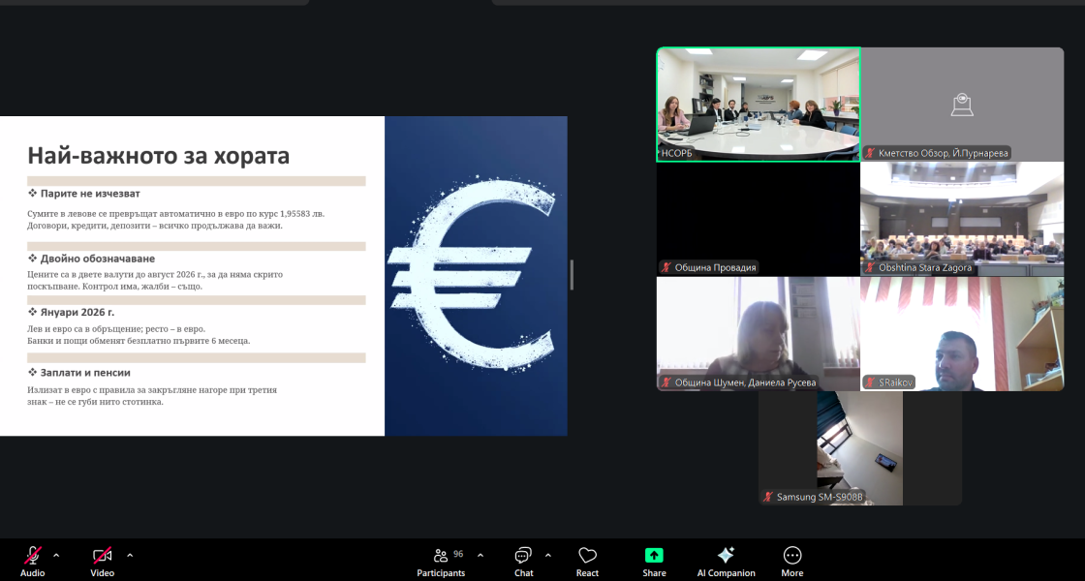
Task: Open audio options arrow beside Audio
Action: [56, 556]
